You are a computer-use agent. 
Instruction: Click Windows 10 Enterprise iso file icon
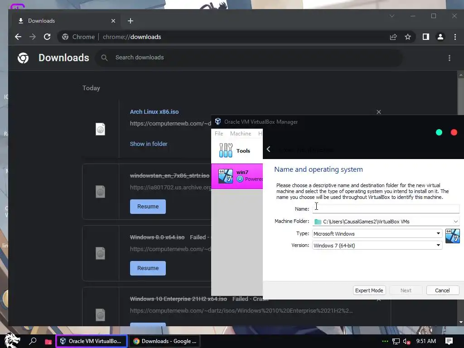point(100,315)
